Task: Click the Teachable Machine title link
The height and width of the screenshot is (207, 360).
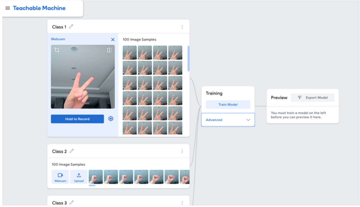Action: (39, 8)
